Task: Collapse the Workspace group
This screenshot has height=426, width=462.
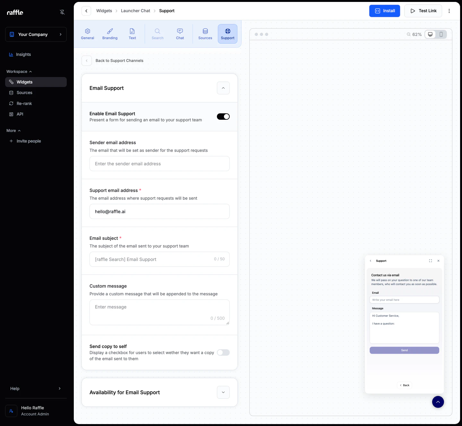Action: coord(19,72)
